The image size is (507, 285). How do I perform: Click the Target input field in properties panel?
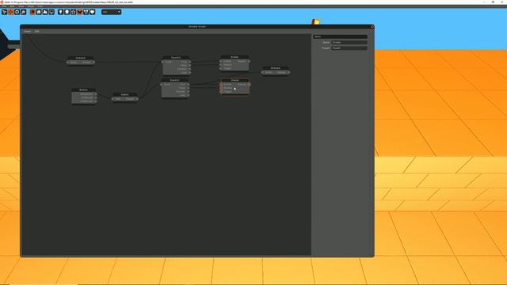click(349, 47)
